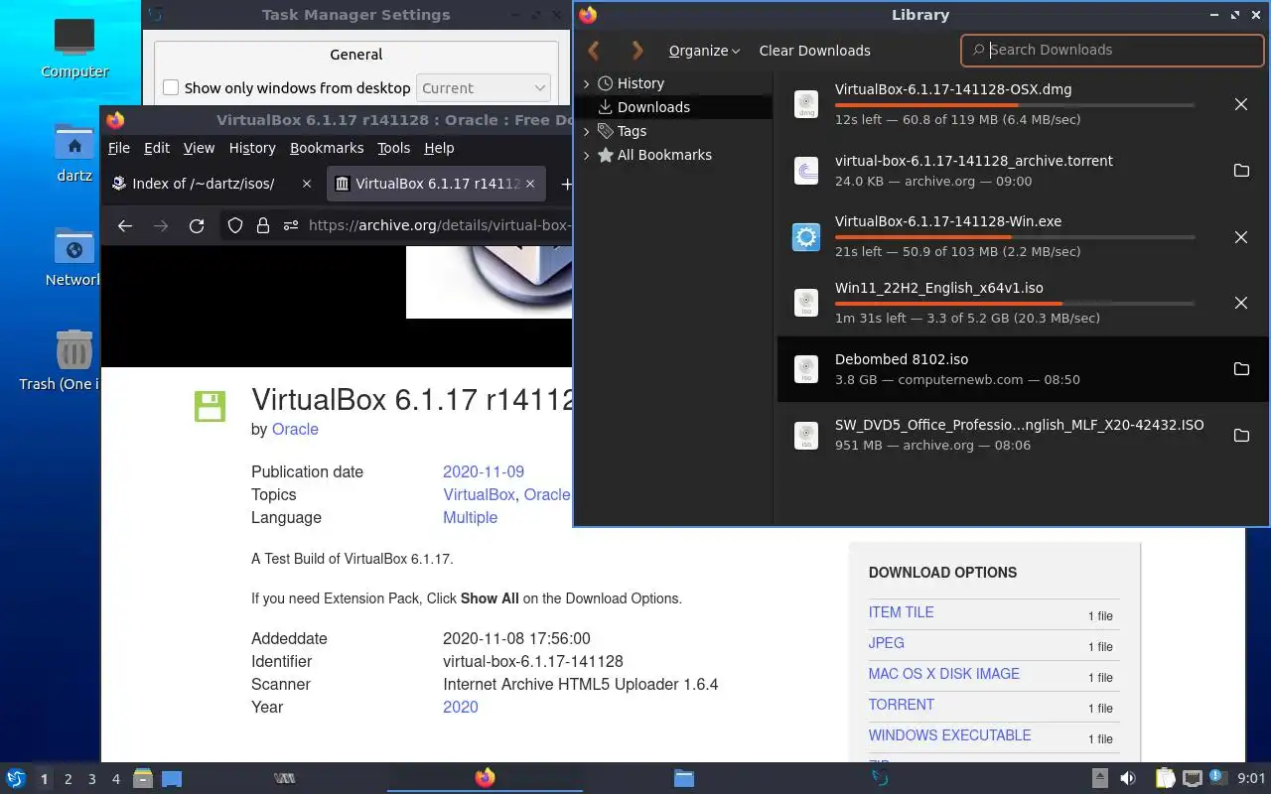The height and width of the screenshot is (794, 1271).
Task: Click the green floppy disk software icon
Action: click(210, 406)
